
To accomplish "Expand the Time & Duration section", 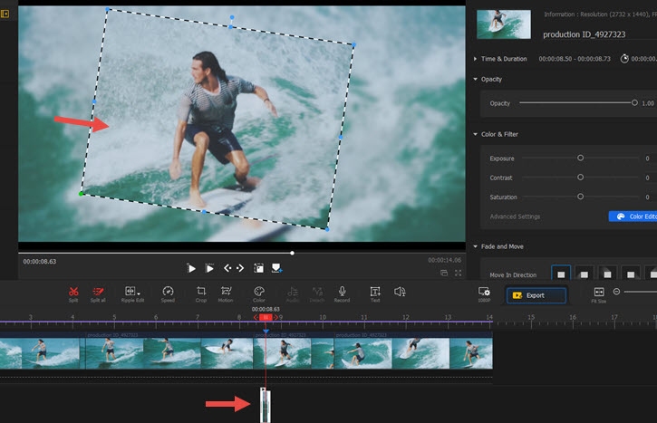I will [503, 59].
